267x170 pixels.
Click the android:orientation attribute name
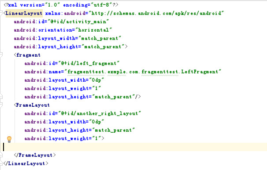click(x=43, y=30)
